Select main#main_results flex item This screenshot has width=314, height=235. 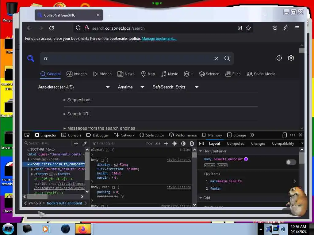(x=226, y=181)
